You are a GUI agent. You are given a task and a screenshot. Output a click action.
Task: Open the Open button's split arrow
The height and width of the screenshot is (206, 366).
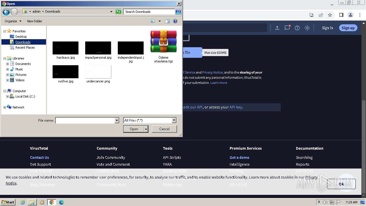146,129
